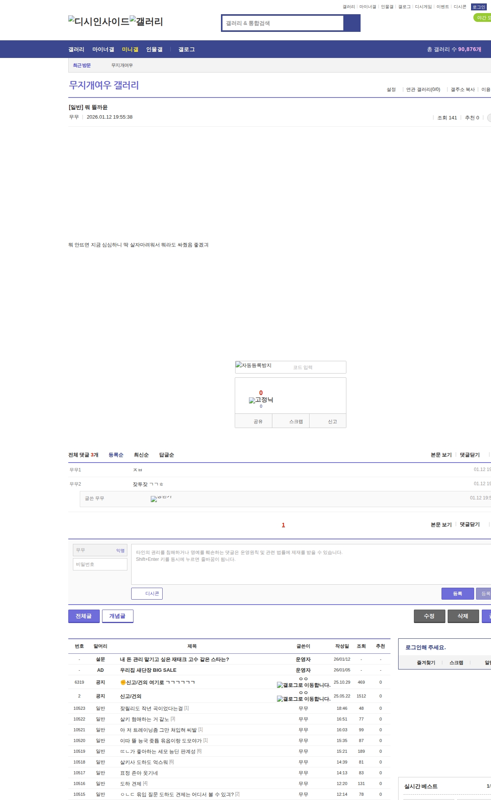Open the 디시콘 picker button under the comment box
491x800 pixels.
(x=147, y=593)
